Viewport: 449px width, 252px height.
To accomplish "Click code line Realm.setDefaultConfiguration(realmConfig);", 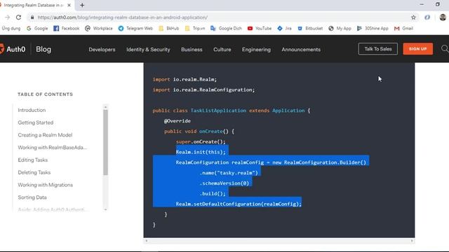I will click(239, 204).
